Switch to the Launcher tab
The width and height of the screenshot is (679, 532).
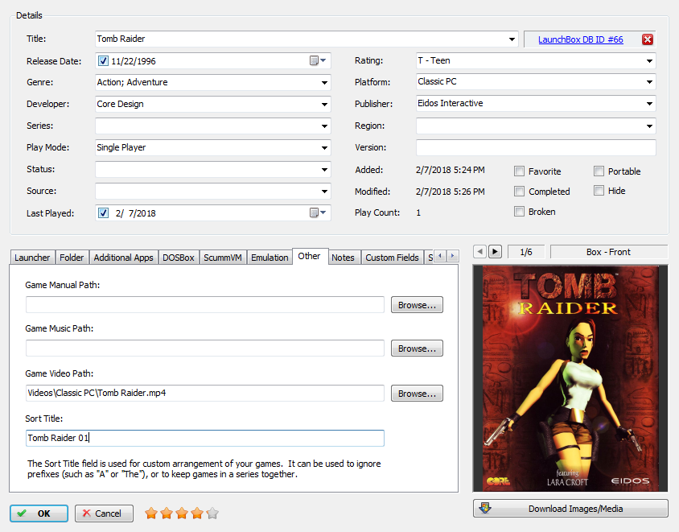click(x=32, y=258)
